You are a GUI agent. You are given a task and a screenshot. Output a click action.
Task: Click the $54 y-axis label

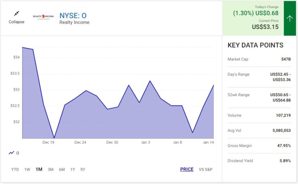(16, 57)
